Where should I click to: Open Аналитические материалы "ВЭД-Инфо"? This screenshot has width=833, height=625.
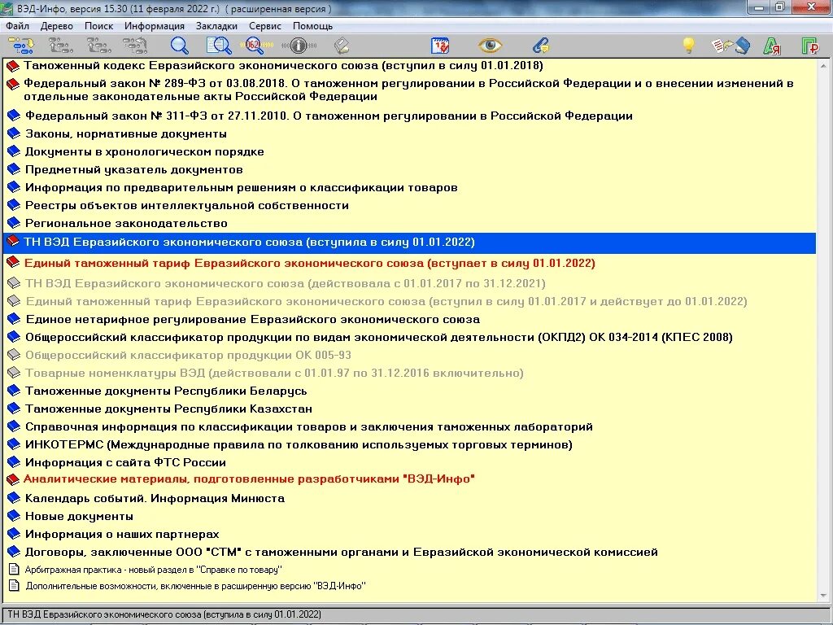249,479
